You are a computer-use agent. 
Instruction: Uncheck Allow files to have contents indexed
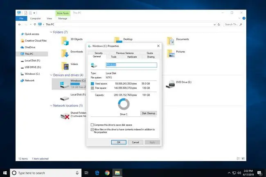click(x=92, y=130)
